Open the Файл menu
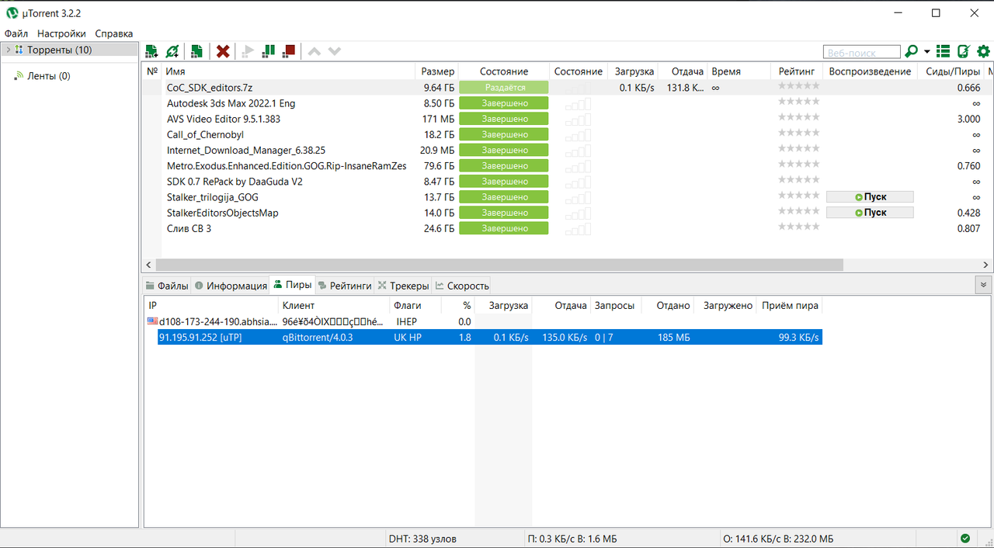This screenshot has width=994, height=548. click(x=16, y=33)
